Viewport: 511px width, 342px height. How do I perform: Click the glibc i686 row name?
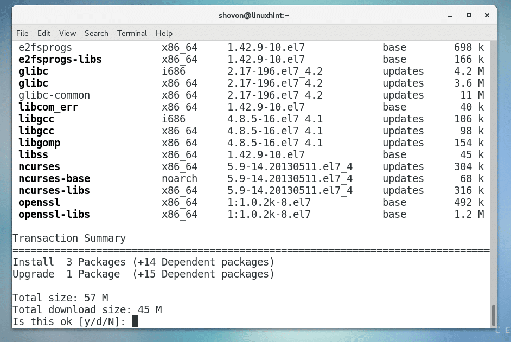click(33, 72)
